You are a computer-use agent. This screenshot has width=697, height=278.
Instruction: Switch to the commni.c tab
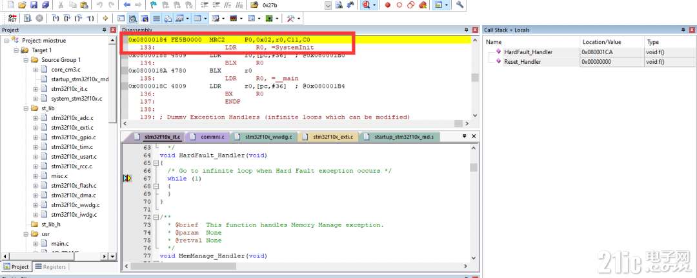click(x=209, y=137)
